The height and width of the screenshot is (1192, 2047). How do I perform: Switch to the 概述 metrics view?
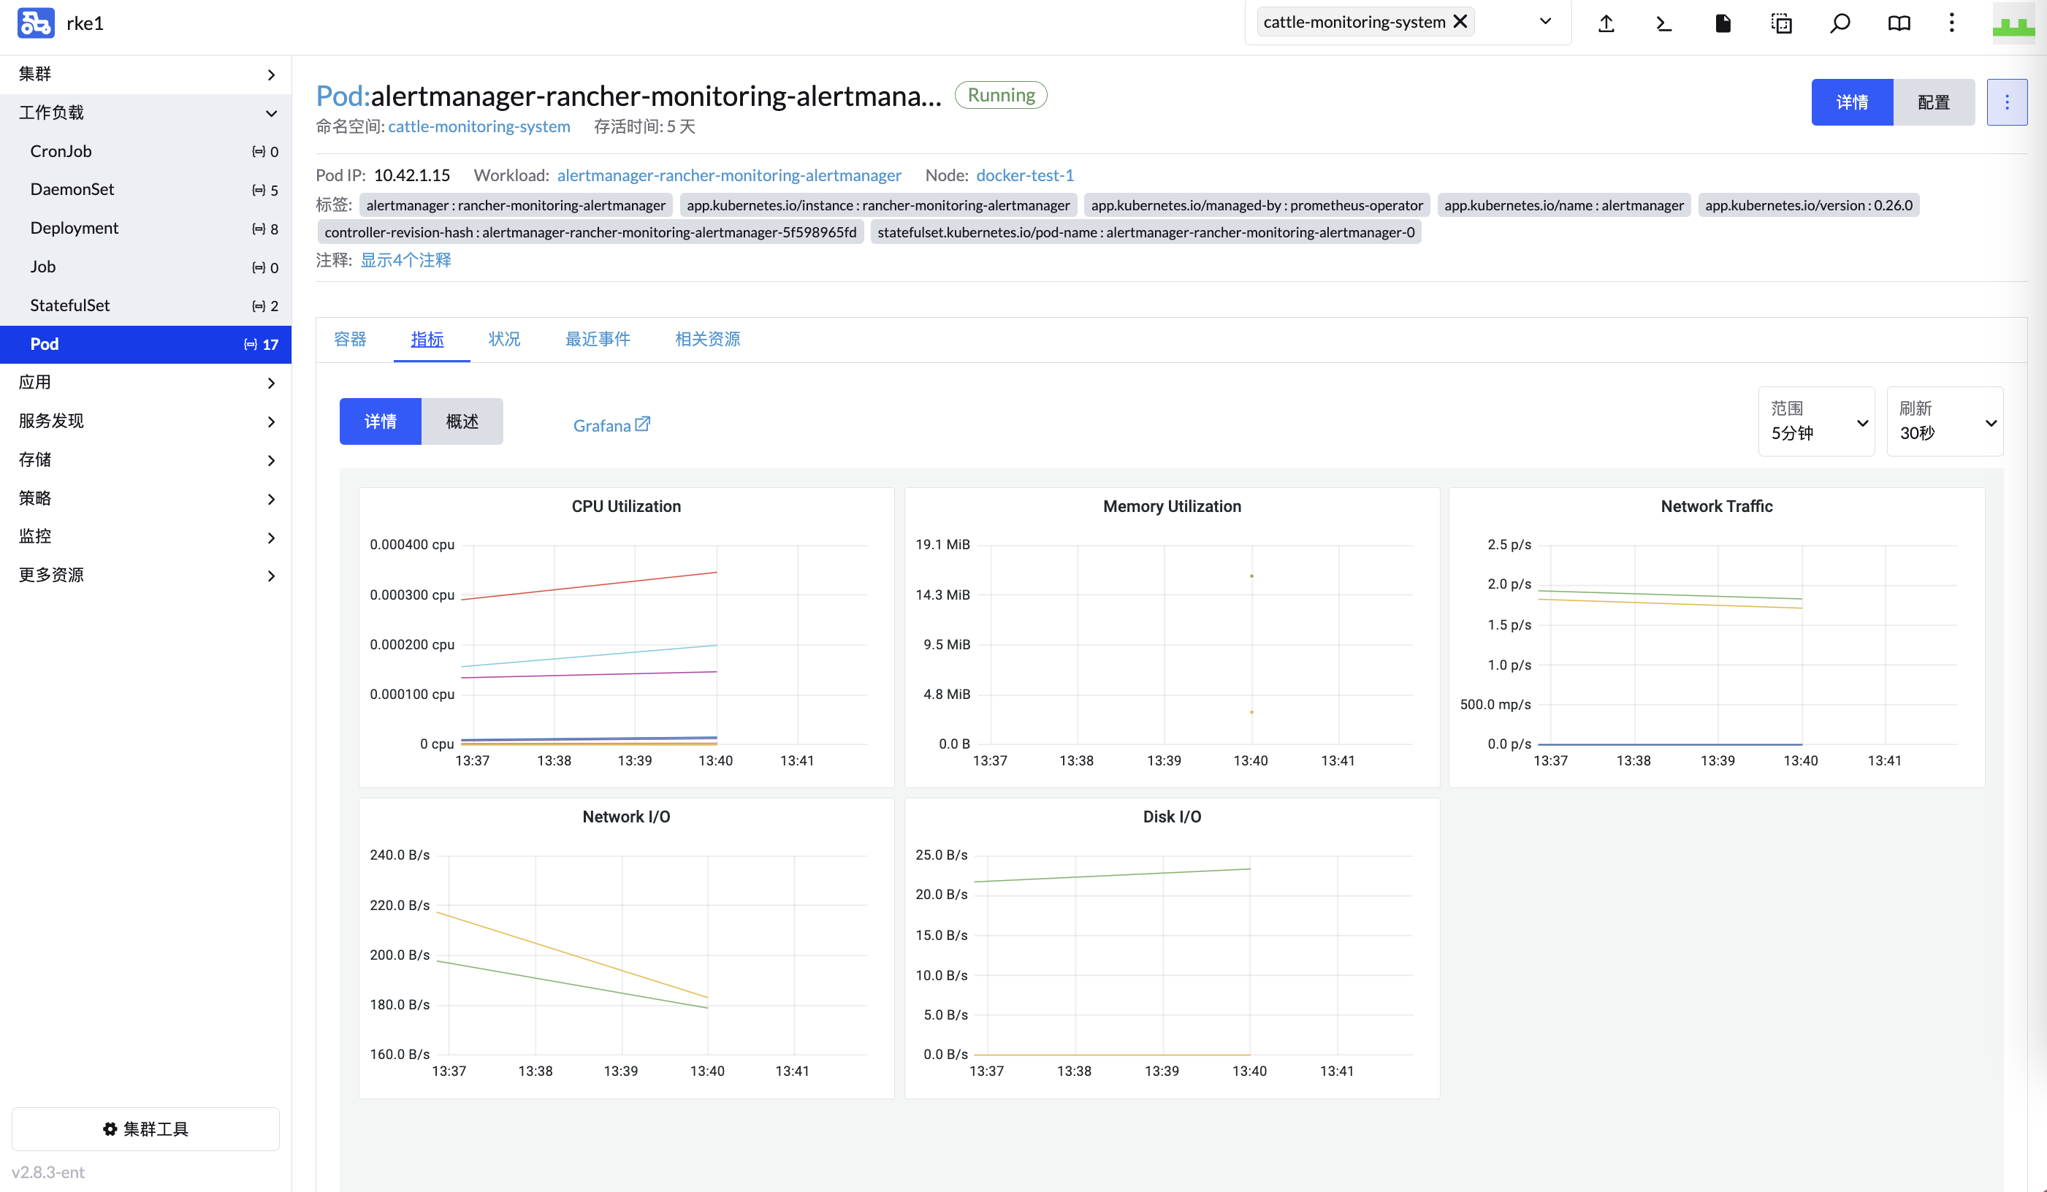[462, 421]
